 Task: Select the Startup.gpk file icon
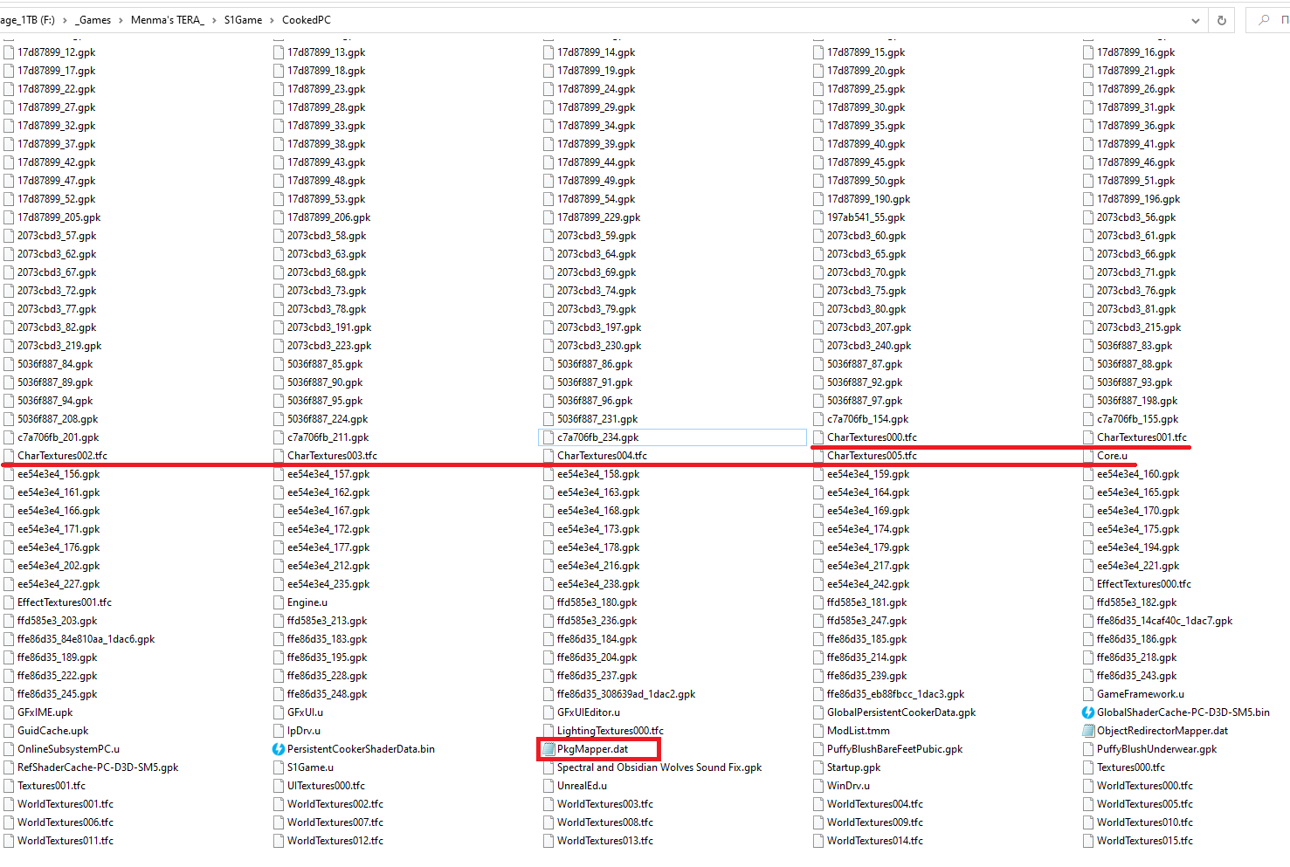click(x=818, y=767)
